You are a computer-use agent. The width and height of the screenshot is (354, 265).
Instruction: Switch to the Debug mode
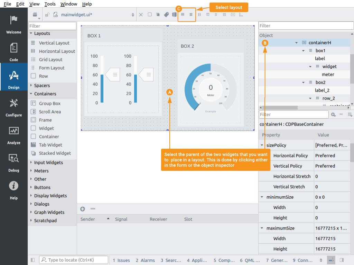[13, 162]
